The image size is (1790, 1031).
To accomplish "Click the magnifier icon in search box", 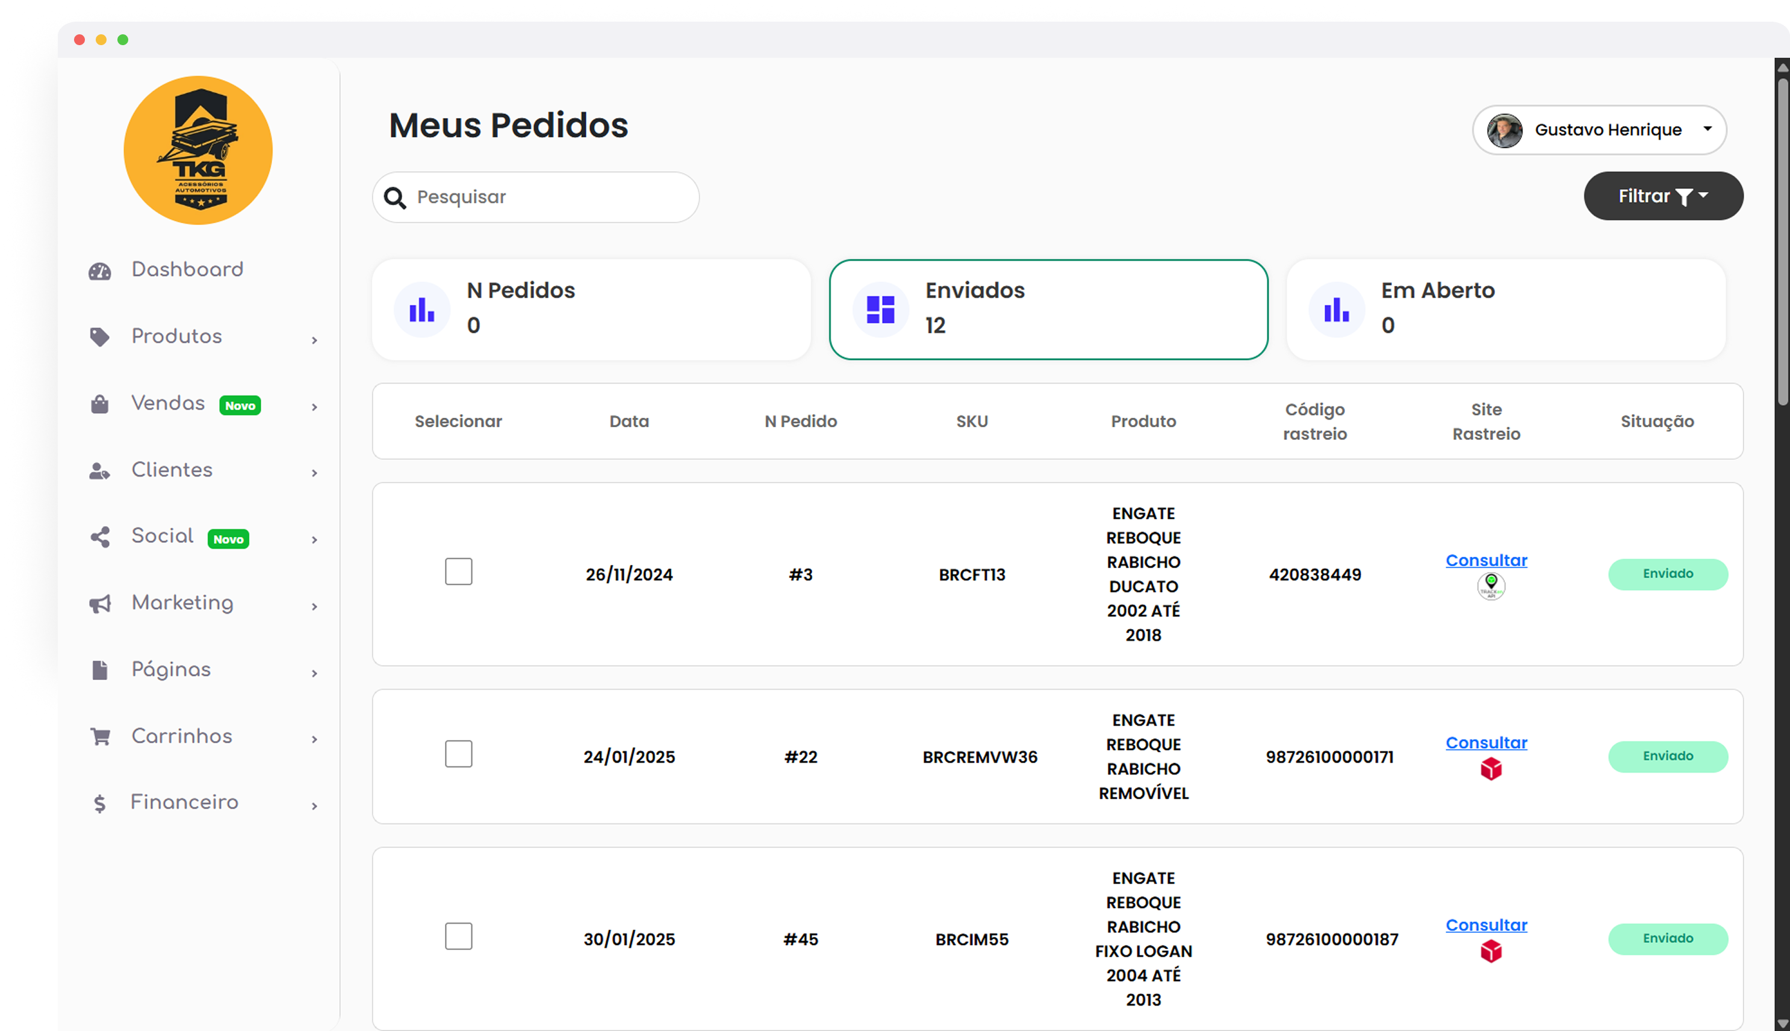I will 395,197.
